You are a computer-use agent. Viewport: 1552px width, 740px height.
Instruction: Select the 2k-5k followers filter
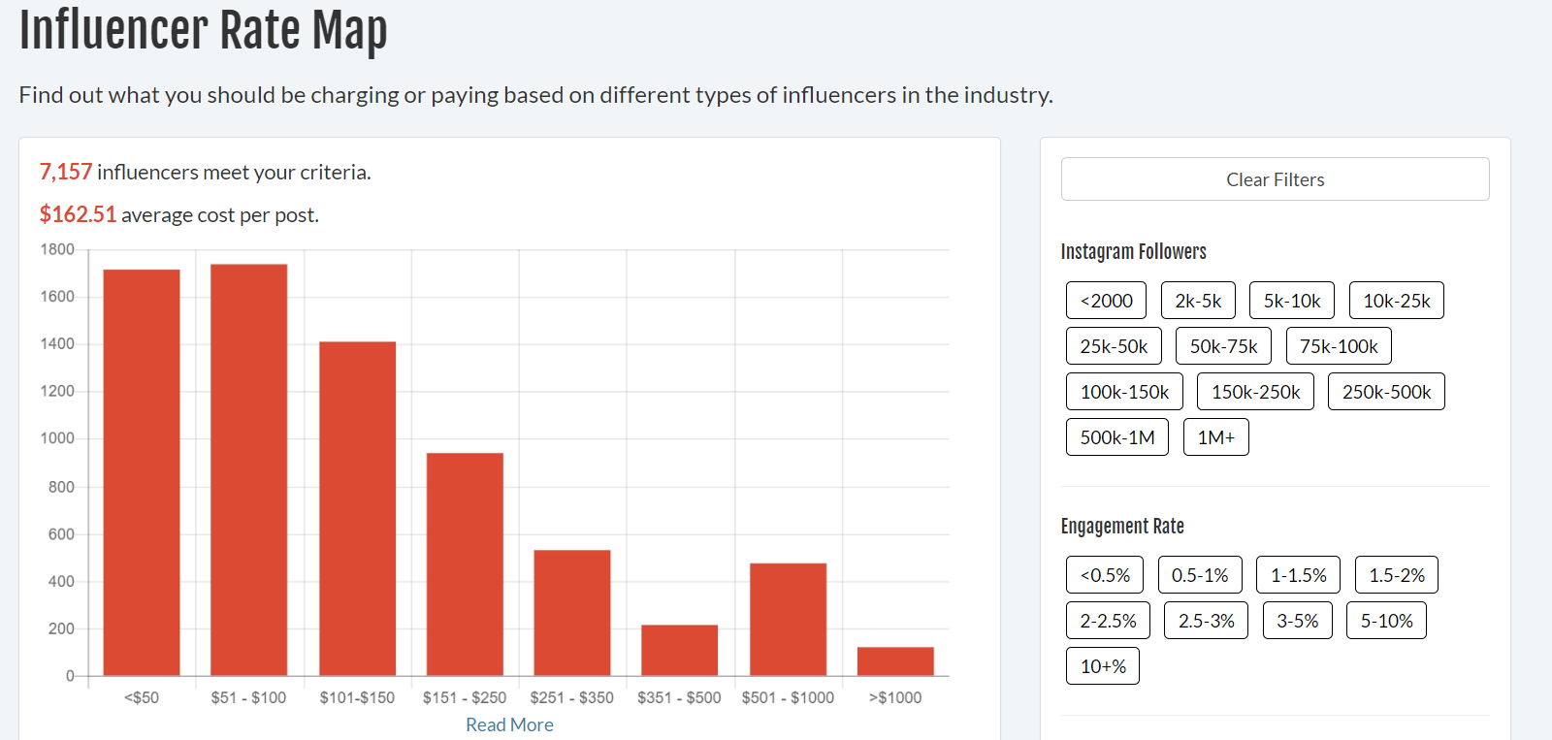1198,301
